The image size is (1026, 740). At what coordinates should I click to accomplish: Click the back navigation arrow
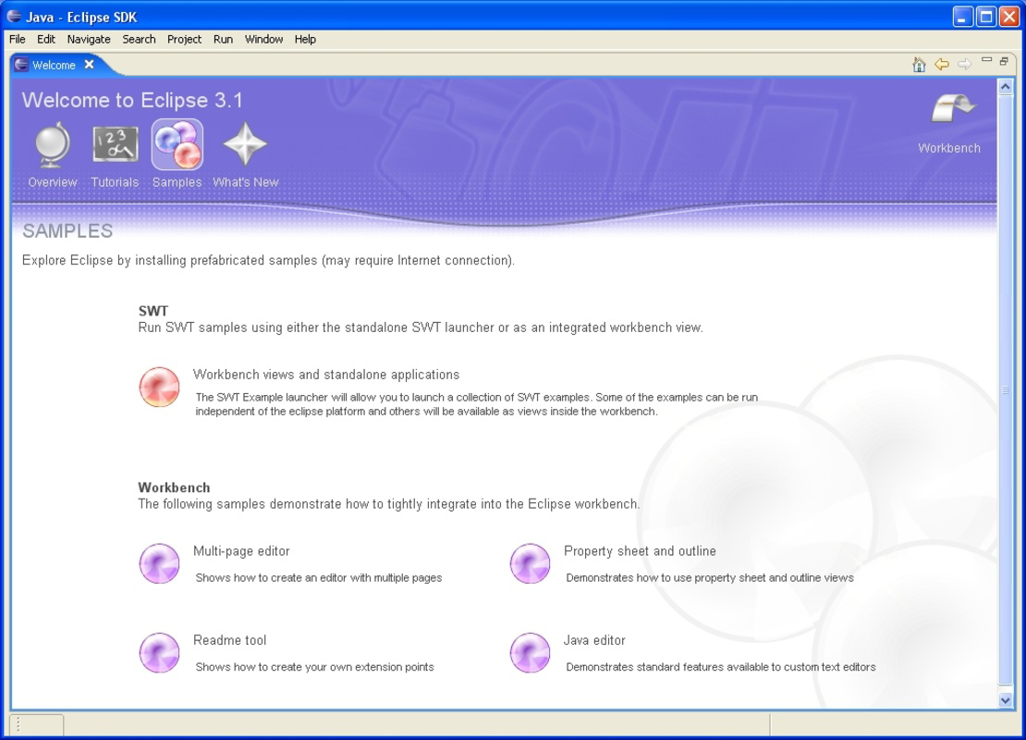943,64
